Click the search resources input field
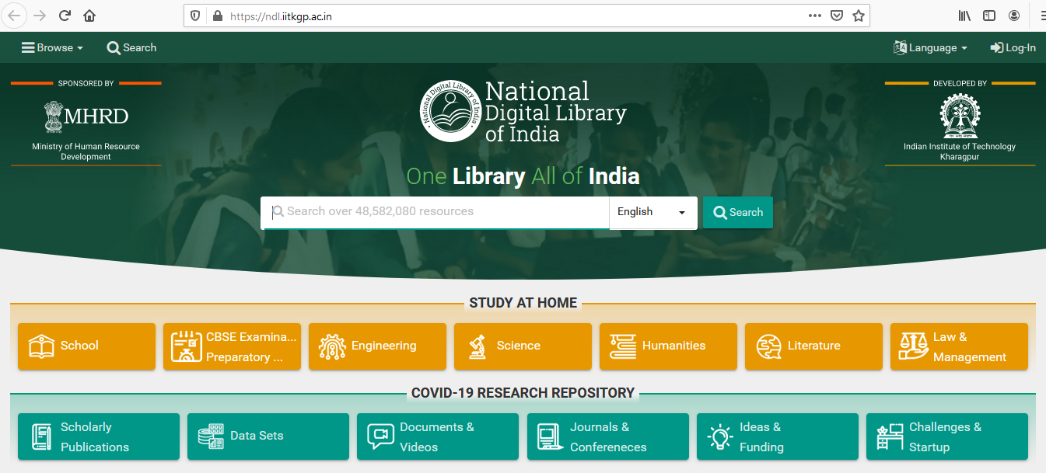Viewport: 1046px width, 473px height. tap(436, 211)
